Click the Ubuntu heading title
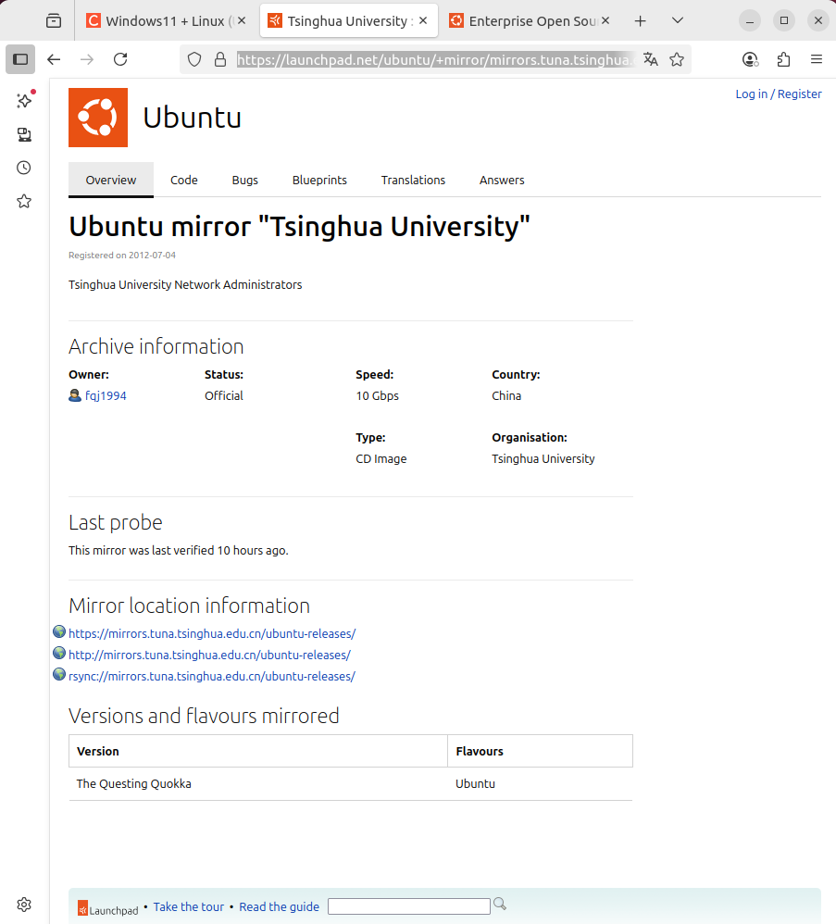This screenshot has width=836, height=924. 192,118
